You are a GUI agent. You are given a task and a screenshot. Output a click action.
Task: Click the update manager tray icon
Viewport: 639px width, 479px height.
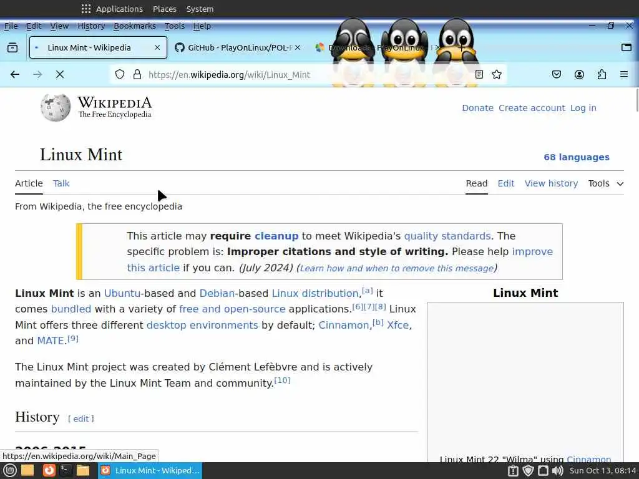pos(513,471)
